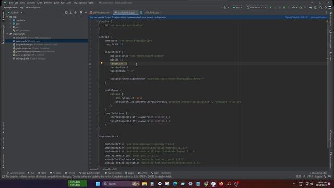Click the yellow lightbulb quick-fix icon
334x188 pixels.
pos(102,63)
